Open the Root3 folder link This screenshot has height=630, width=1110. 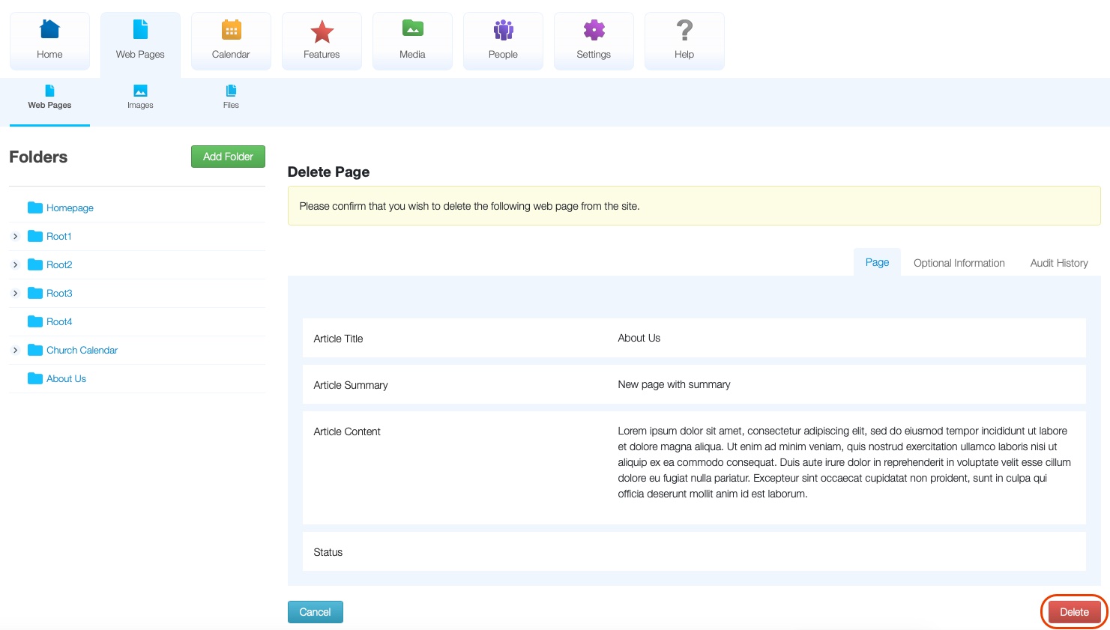click(59, 293)
